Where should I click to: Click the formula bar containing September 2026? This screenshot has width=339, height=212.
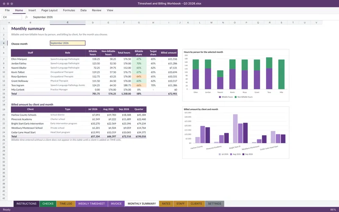click(184, 17)
